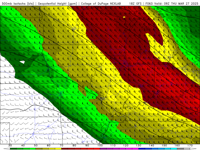Click the cyan legend swatch

point(174,149)
